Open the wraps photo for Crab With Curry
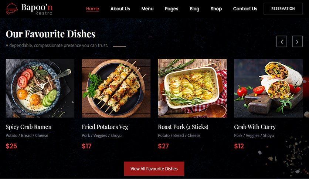Image resolution: width=309 pixels, height=179 pixels. click(268, 88)
